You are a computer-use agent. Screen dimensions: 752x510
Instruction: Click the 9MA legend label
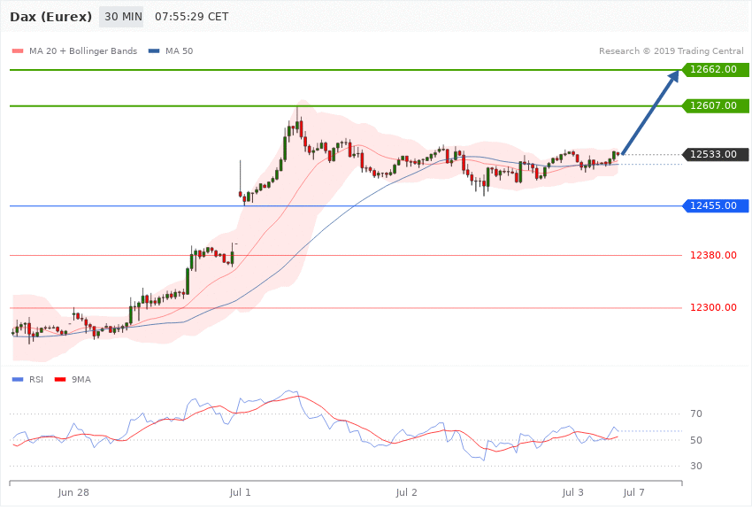click(81, 380)
